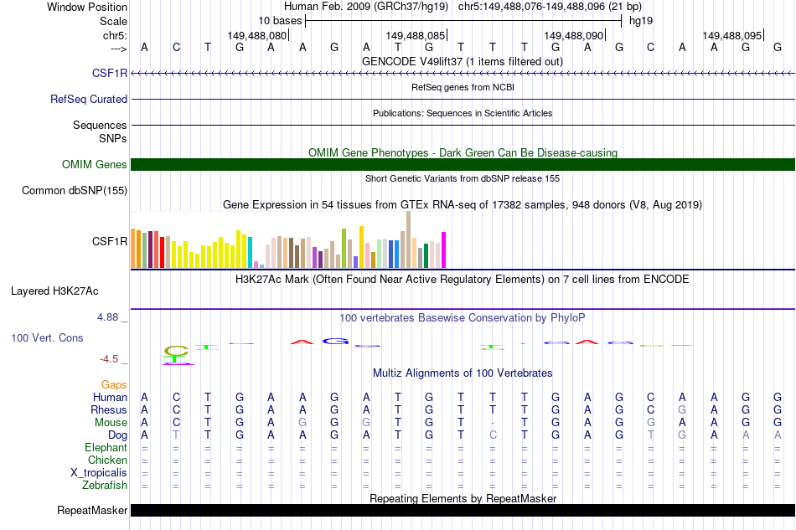Image resolution: width=796 pixels, height=530 pixels.
Task: Click the -4.5 PhyloP lower scale value
Action: (109, 359)
